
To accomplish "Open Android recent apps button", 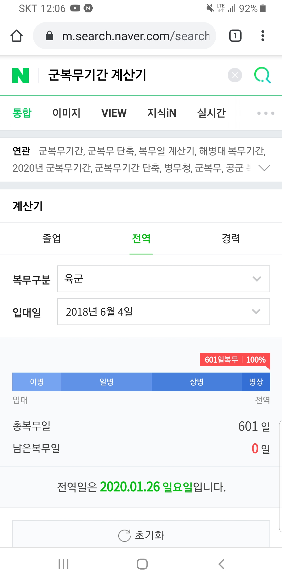I will [63, 564].
